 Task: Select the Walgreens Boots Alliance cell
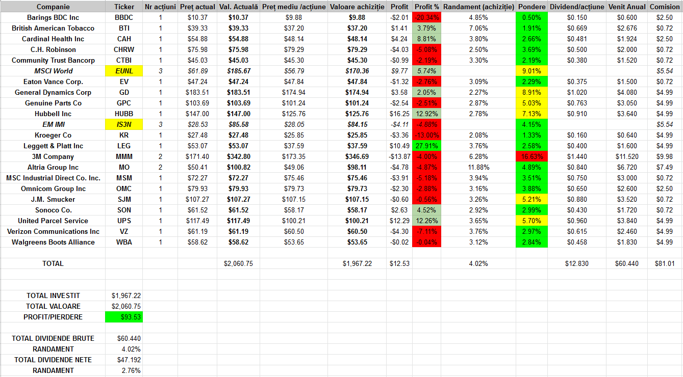53,242
